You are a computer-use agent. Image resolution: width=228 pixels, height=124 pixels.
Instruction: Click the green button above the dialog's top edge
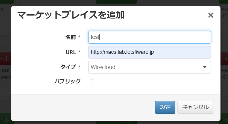click(116, 2)
